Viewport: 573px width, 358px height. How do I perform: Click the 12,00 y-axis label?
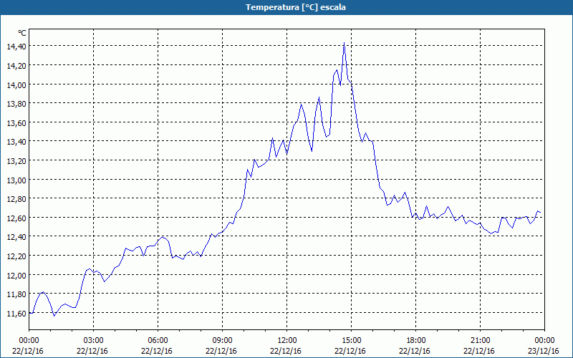[x=16, y=275]
